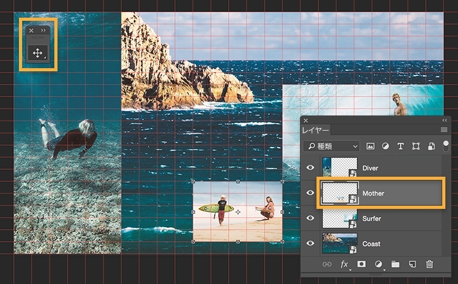This screenshot has height=284, width=458.
Task: Open the fx layer style menu
Action: [x=344, y=264]
